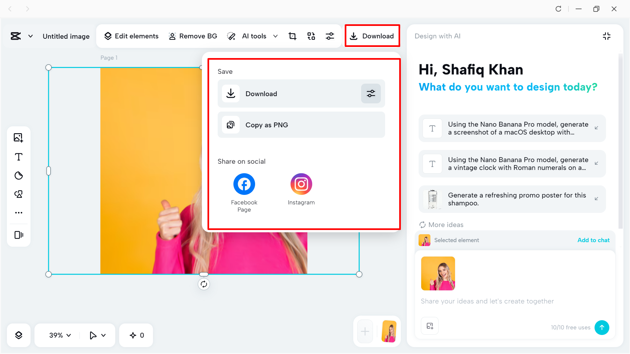Open the Shapes tool in left sidebar
The image size is (630, 354).
point(19,194)
